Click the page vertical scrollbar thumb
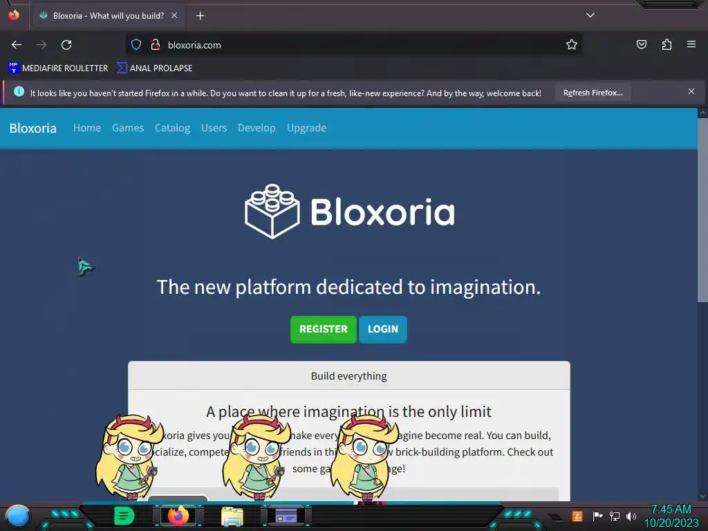 pos(702,210)
